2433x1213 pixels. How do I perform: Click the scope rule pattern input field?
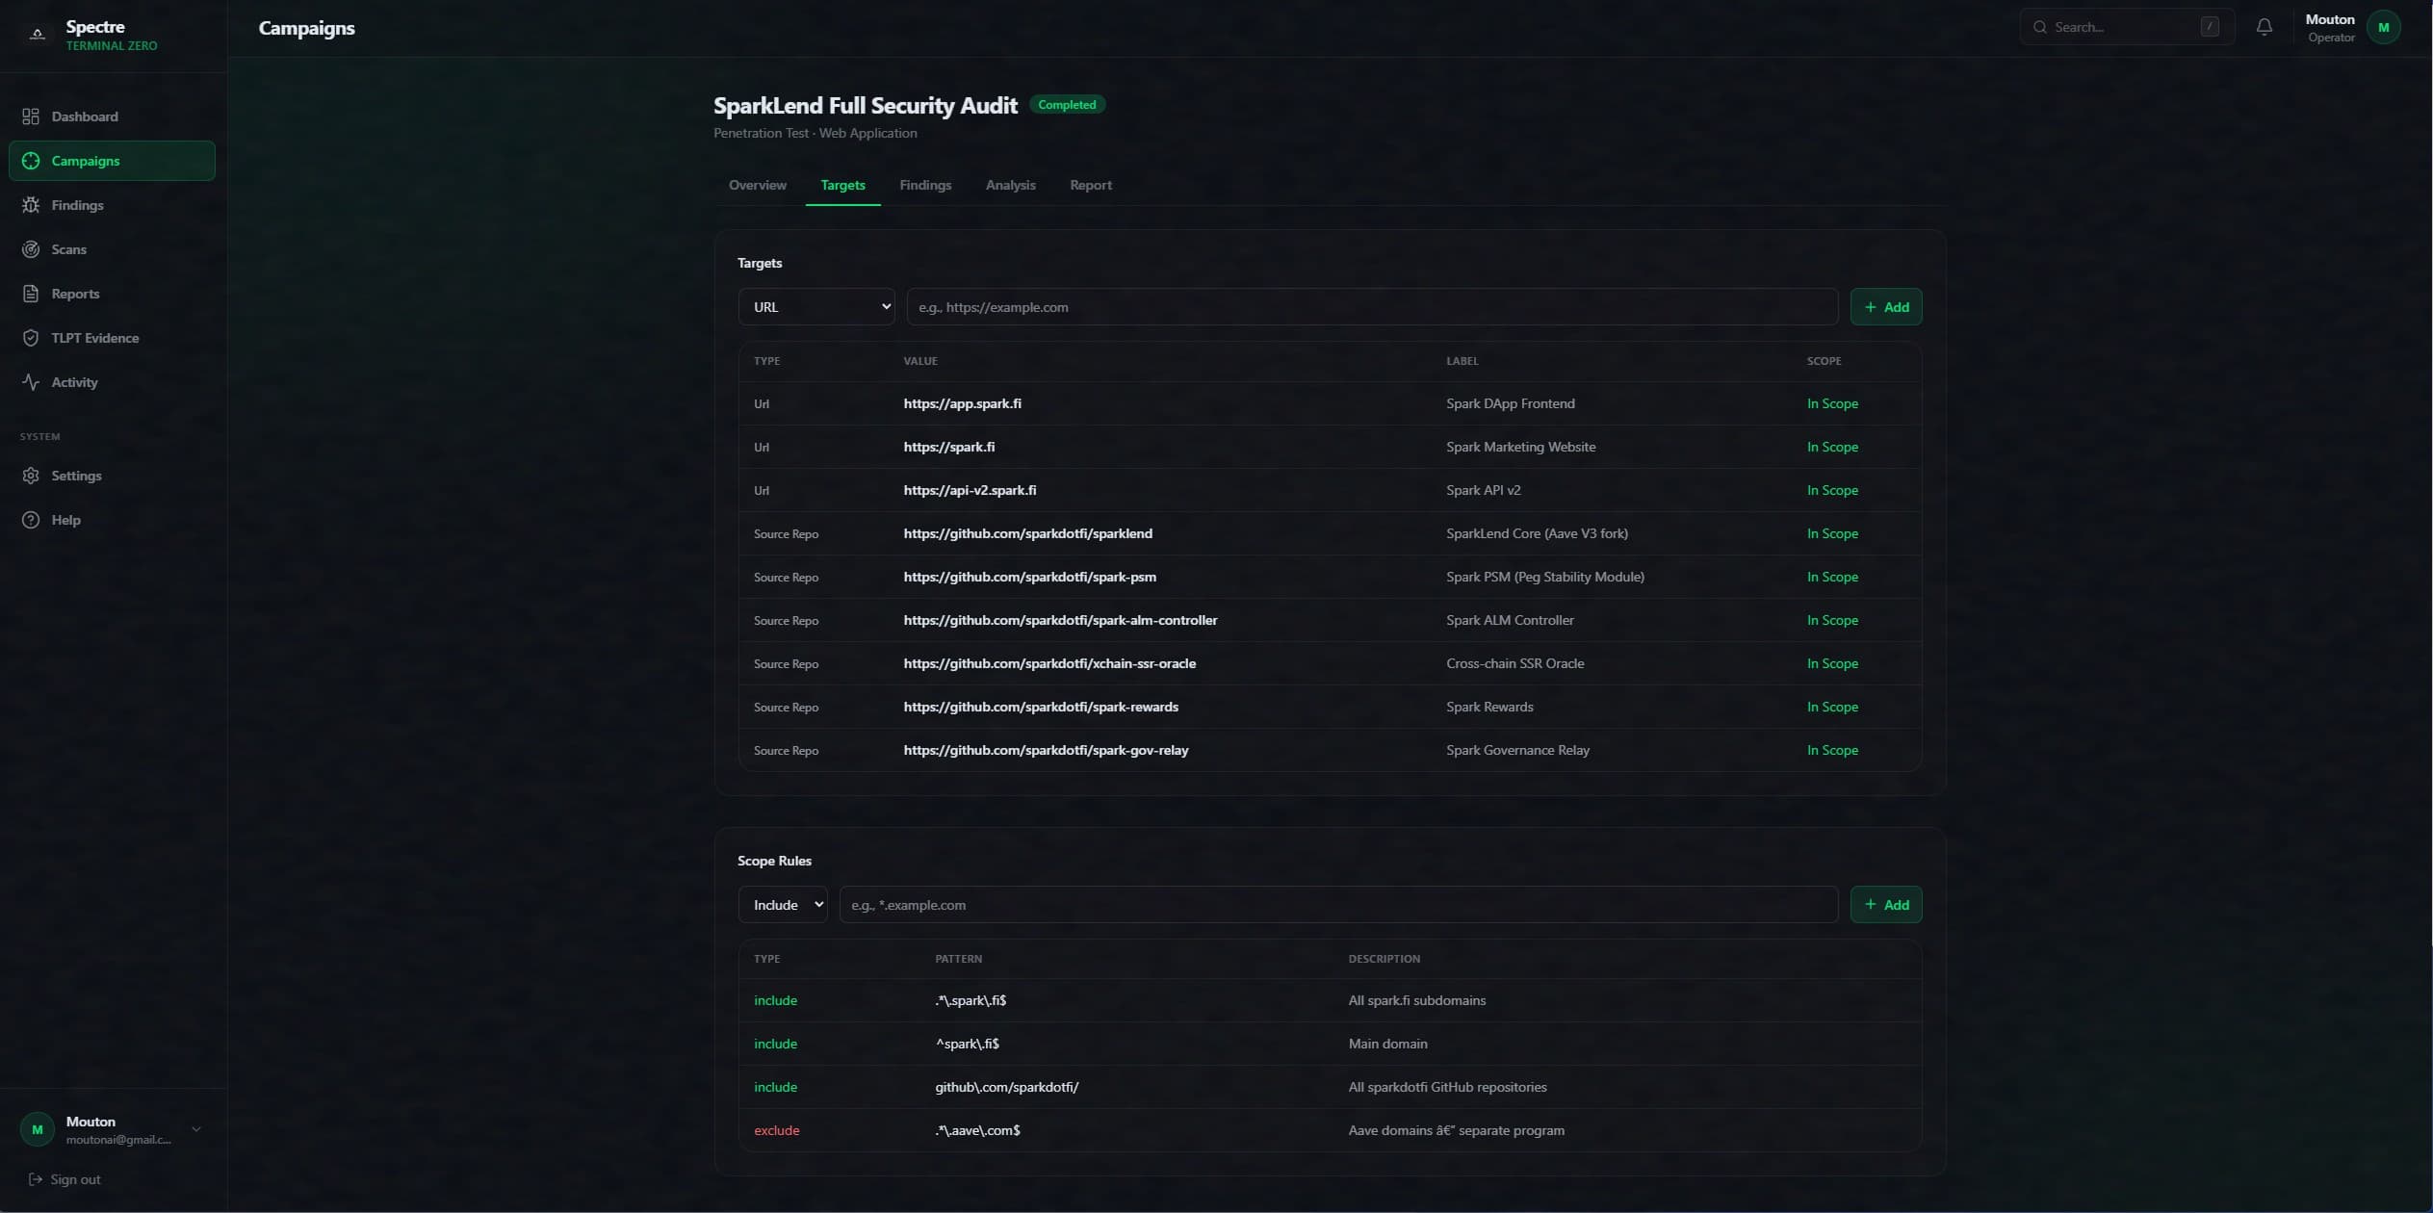[1337, 905]
